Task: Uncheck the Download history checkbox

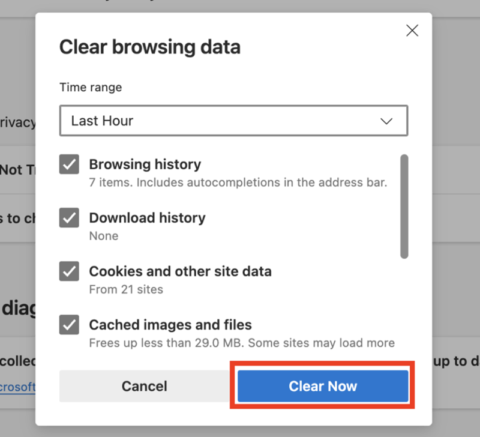Action: click(x=70, y=218)
